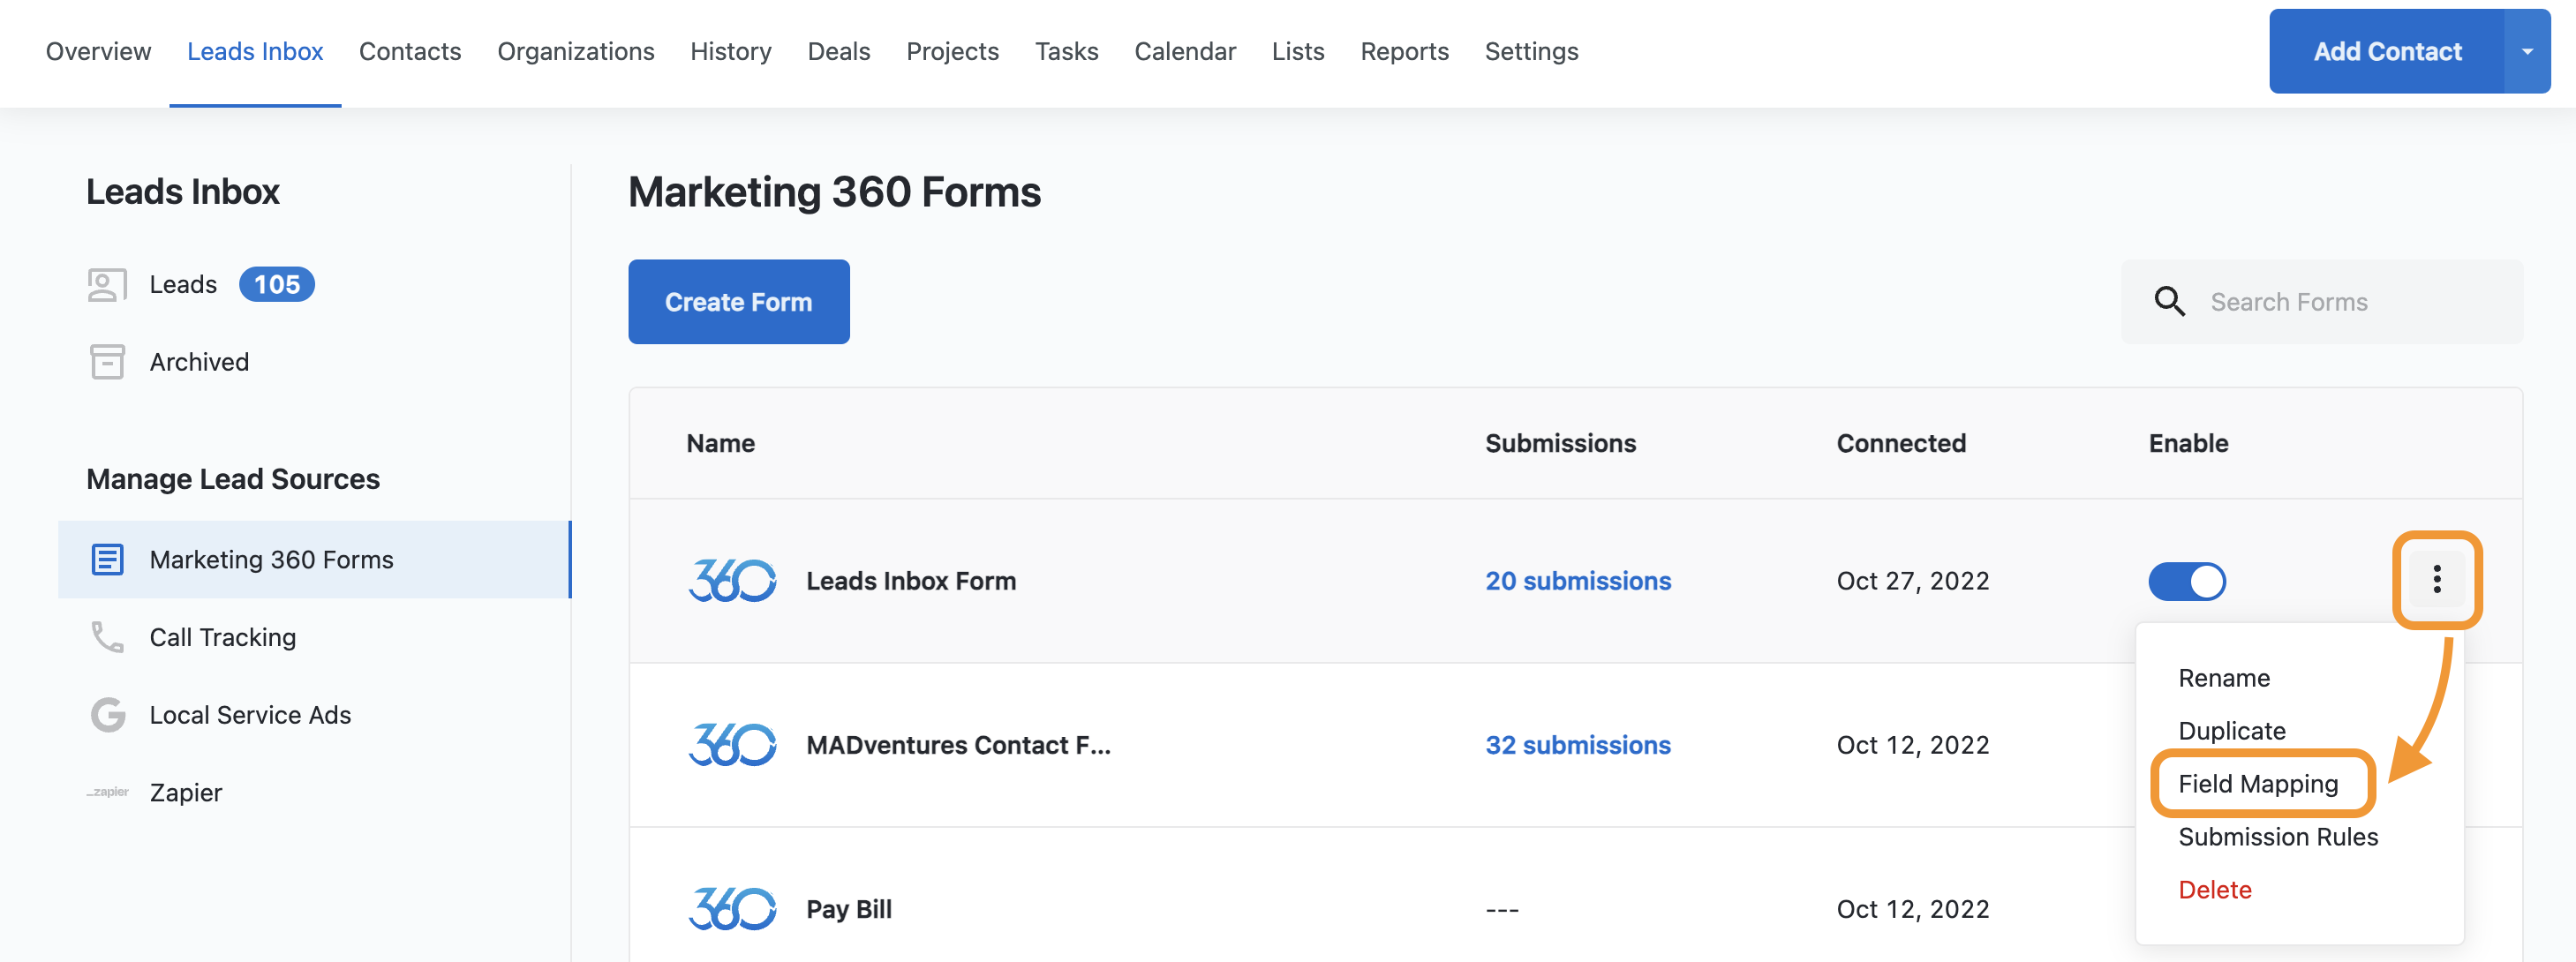Image resolution: width=2576 pixels, height=962 pixels.
Task: Click the Zapier logo icon
Action: 107,792
